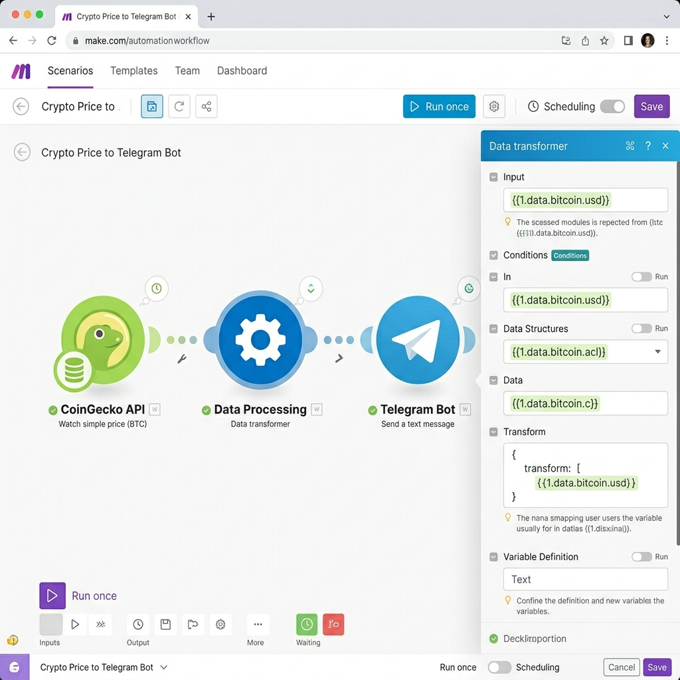This screenshot has width=680, height=680.
Task: Click the bottom-right Save button
Action: click(657, 667)
